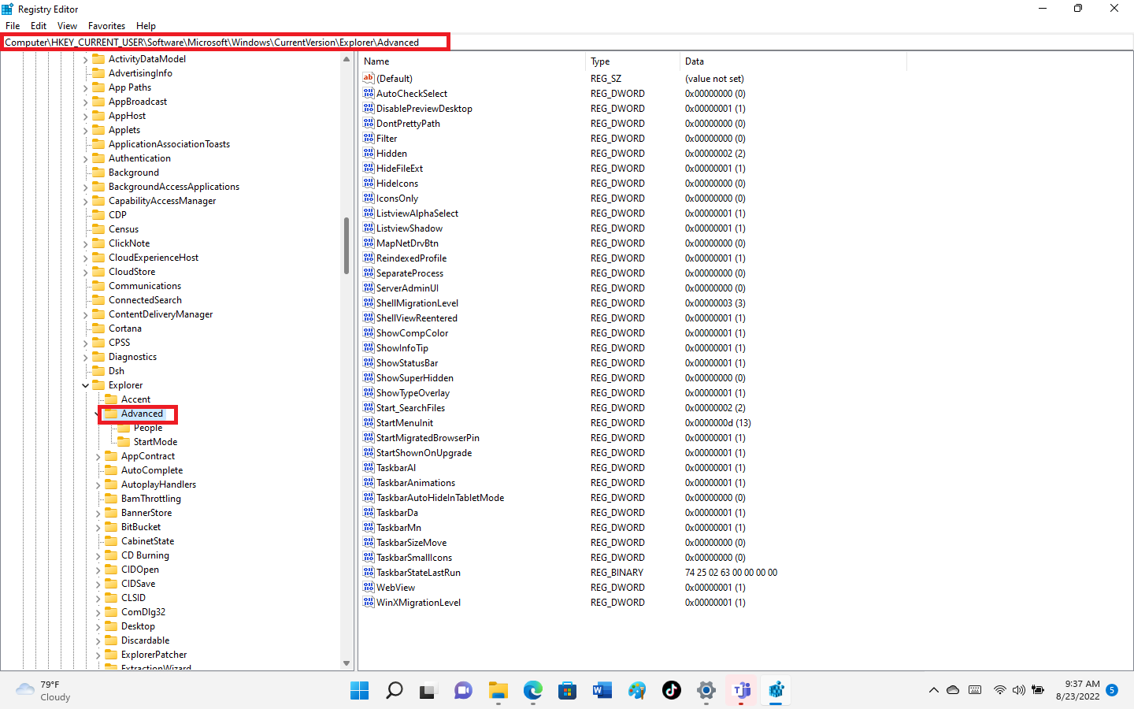Viewport: 1134px width, 709px height.
Task: Select the TaskbarSmallIcons value name
Action: [414, 558]
